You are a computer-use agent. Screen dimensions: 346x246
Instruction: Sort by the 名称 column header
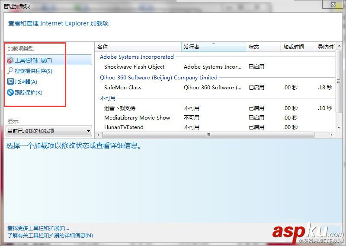138,47
